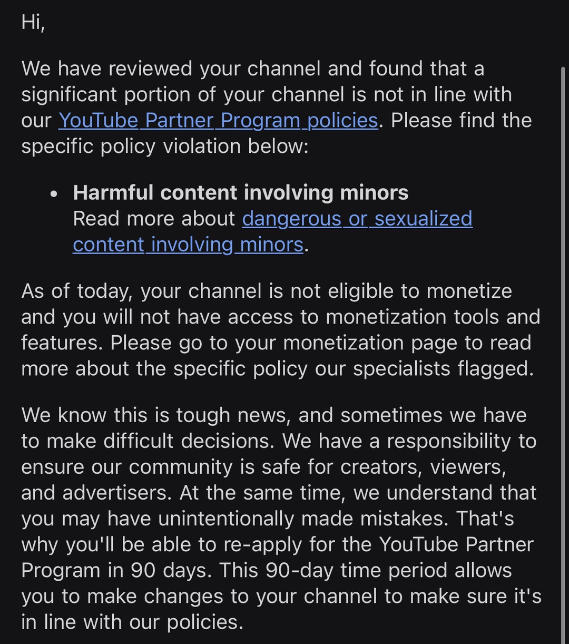Click the phrase "As of today"

(76, 291)
